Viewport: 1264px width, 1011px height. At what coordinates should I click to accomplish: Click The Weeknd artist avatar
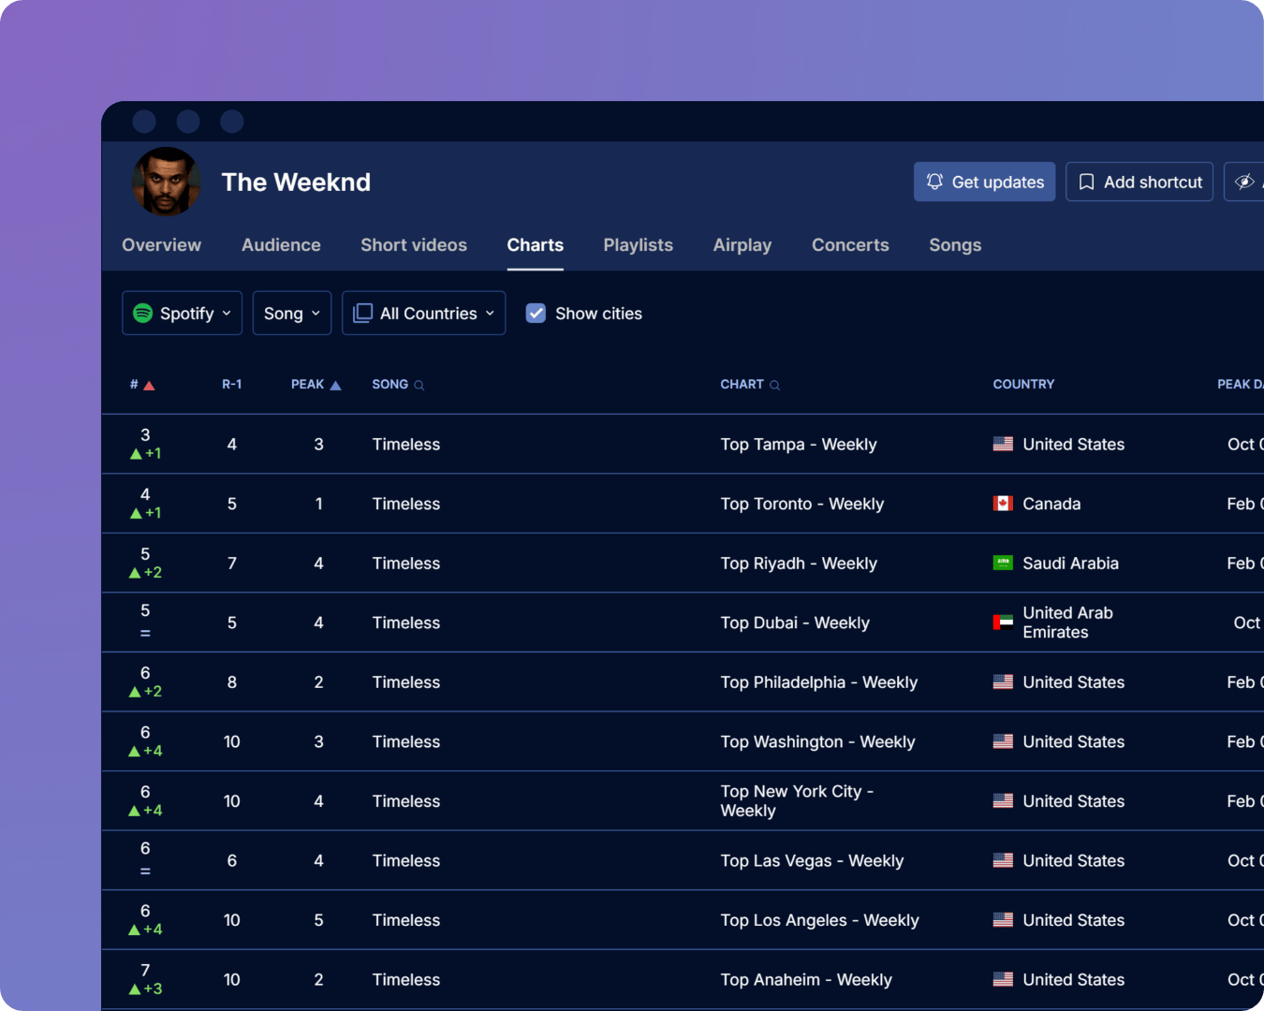click(167, 182)
